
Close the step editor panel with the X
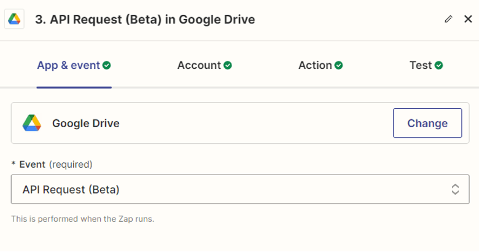[x=467, y=20]
